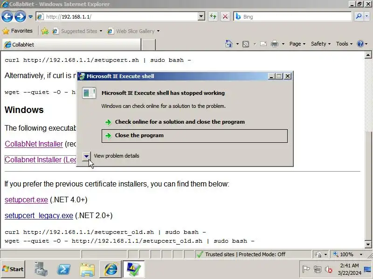373x279 pixels.
Task: Open search provider dropdown arrow
Action: tap(366, 17)
